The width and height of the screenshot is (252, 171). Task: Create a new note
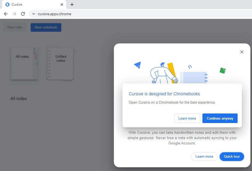15,27
